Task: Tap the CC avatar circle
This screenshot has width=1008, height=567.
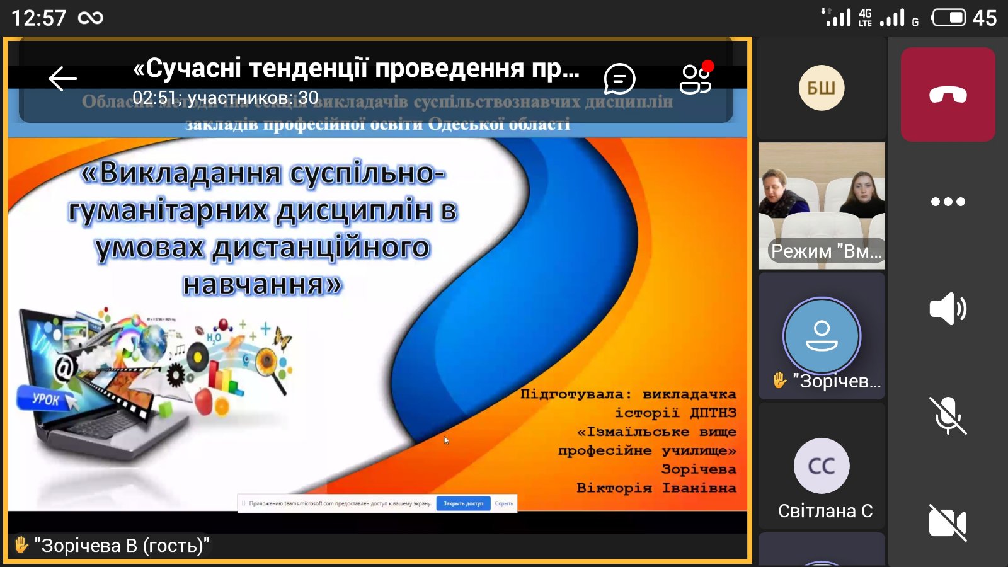Action: (x=822, y=466)
